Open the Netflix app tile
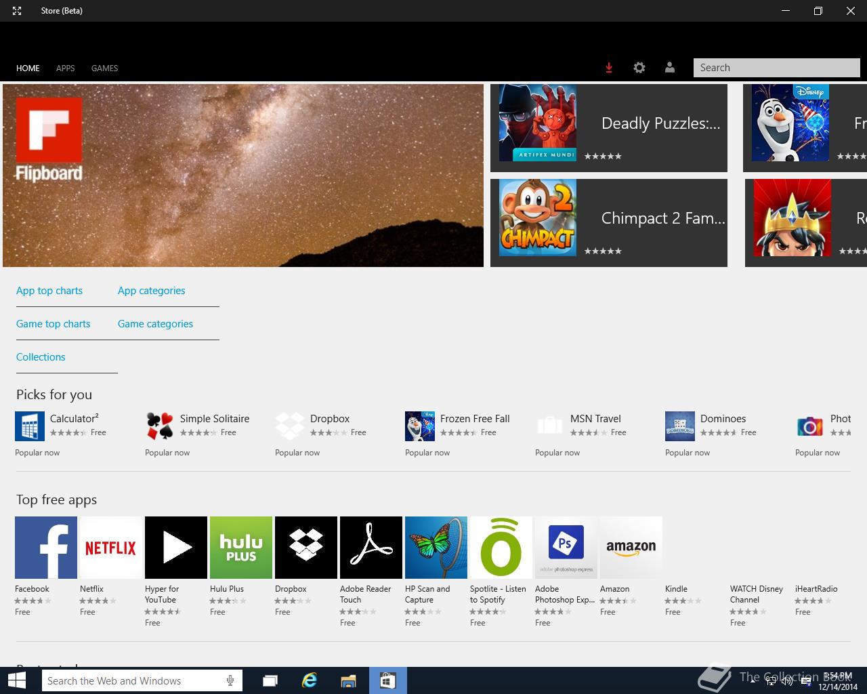The height and width of the screenshot is (694, 867). pyautogui.click(x=111, y=548)
